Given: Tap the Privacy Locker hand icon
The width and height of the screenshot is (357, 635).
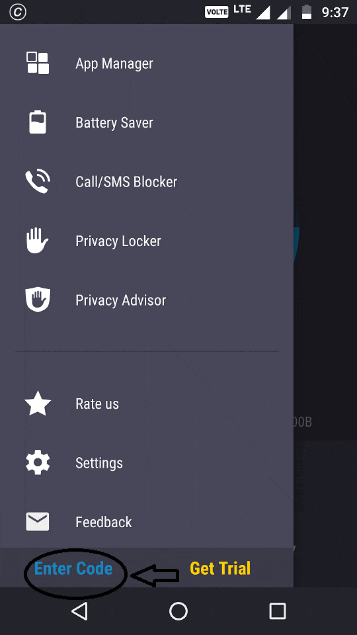Looking at the screenshot, I should click(x=38, y=241).
